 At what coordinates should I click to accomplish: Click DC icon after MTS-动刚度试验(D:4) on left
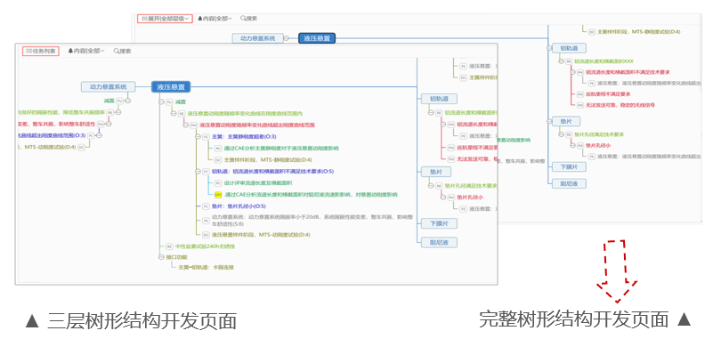[81, 147]
